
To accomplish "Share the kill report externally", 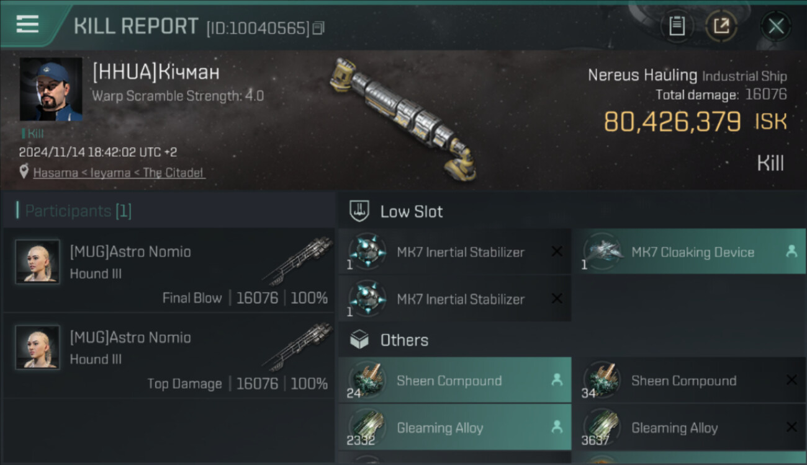I will point(721,26).
